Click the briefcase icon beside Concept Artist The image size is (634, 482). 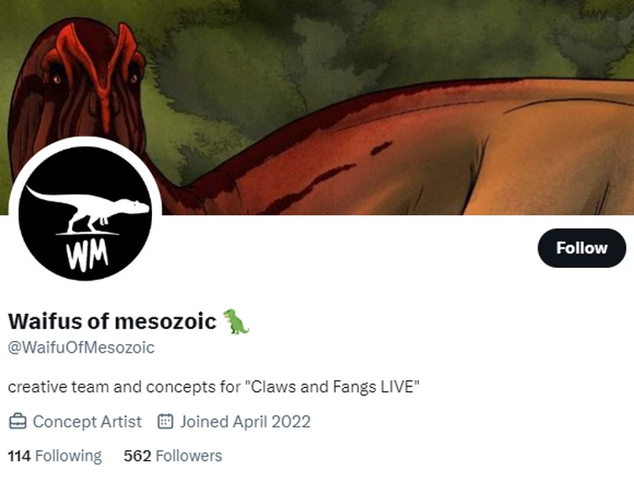(17, 422)
